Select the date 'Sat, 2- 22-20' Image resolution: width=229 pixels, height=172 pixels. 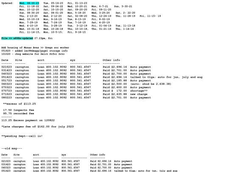point(126,13)
